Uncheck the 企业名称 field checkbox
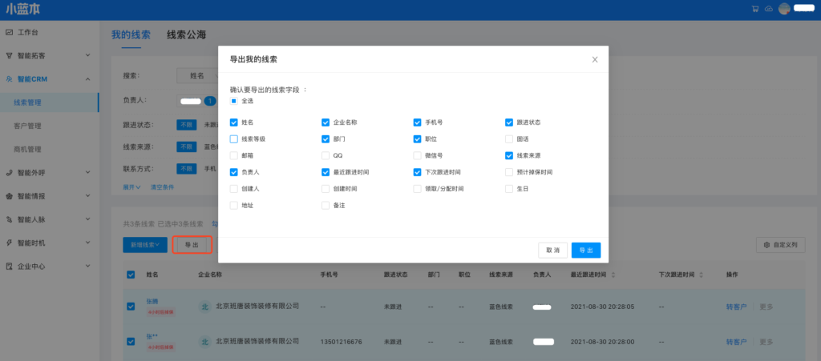 coord(326,122)
